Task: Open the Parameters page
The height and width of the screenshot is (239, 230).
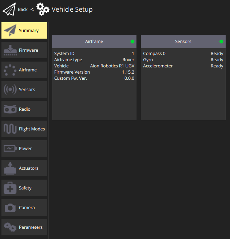Action: point(24,227)
